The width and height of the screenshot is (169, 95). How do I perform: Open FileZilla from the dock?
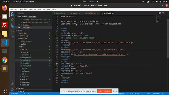click(x=4, y=25)
